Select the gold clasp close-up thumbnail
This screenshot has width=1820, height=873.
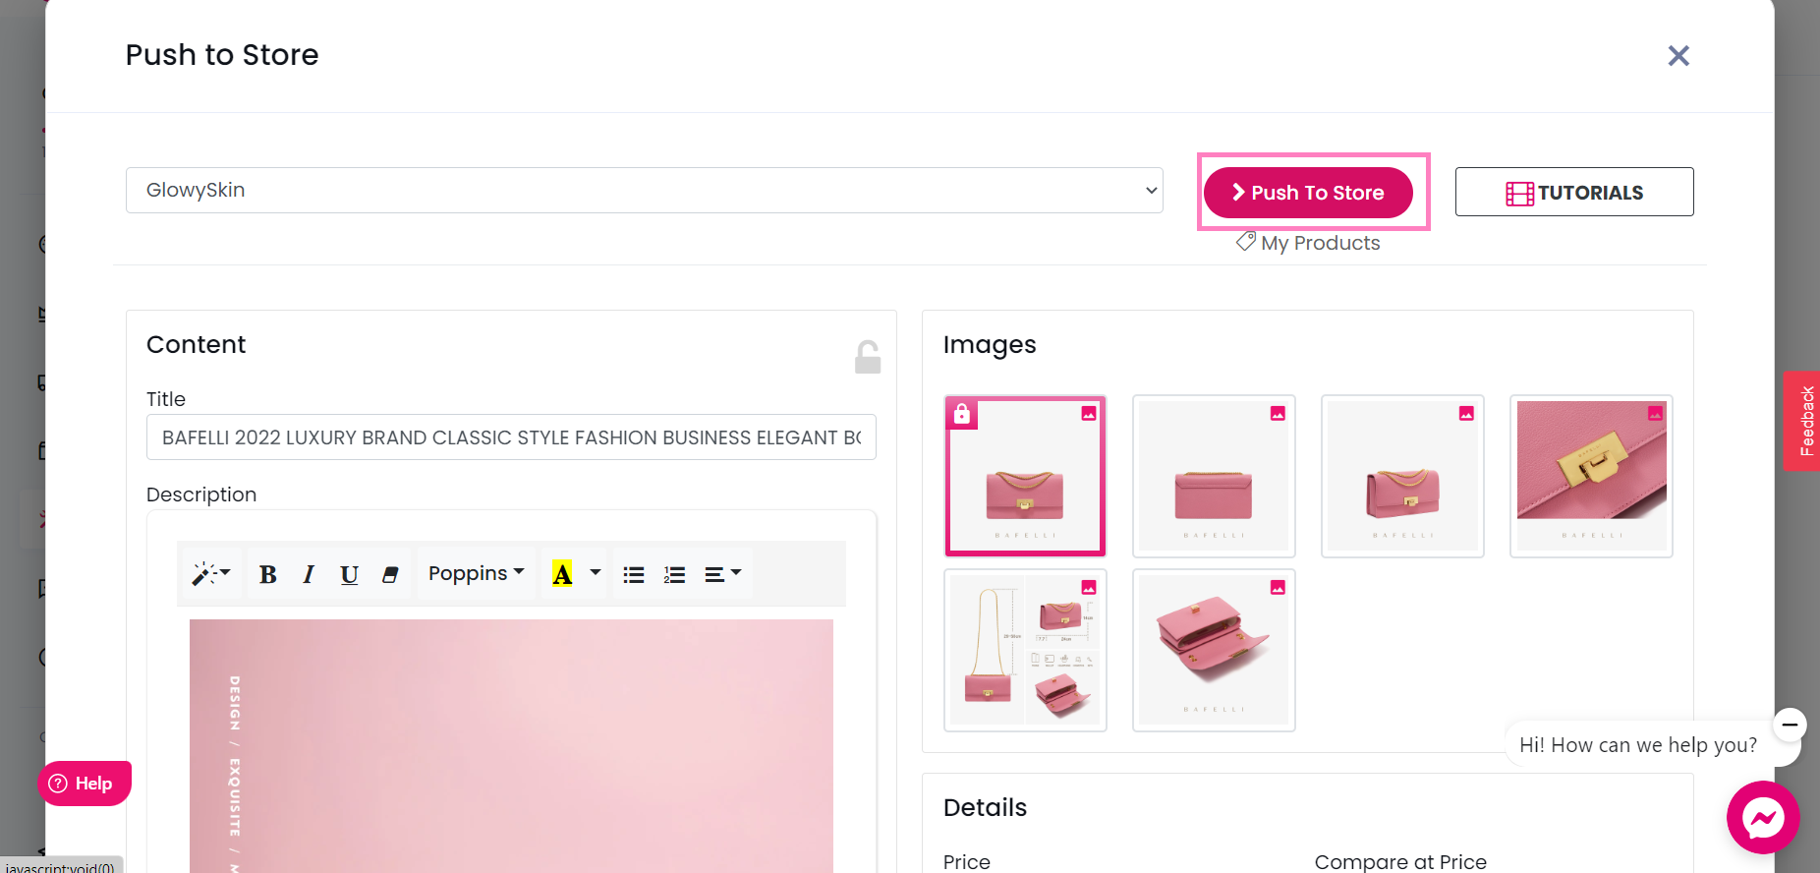click(1591, 476)
